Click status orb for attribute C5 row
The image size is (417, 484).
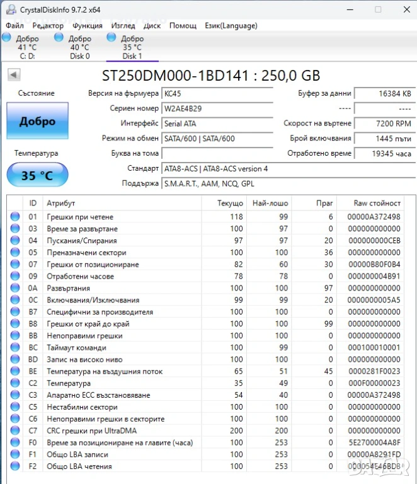click(x=15, y=407)
